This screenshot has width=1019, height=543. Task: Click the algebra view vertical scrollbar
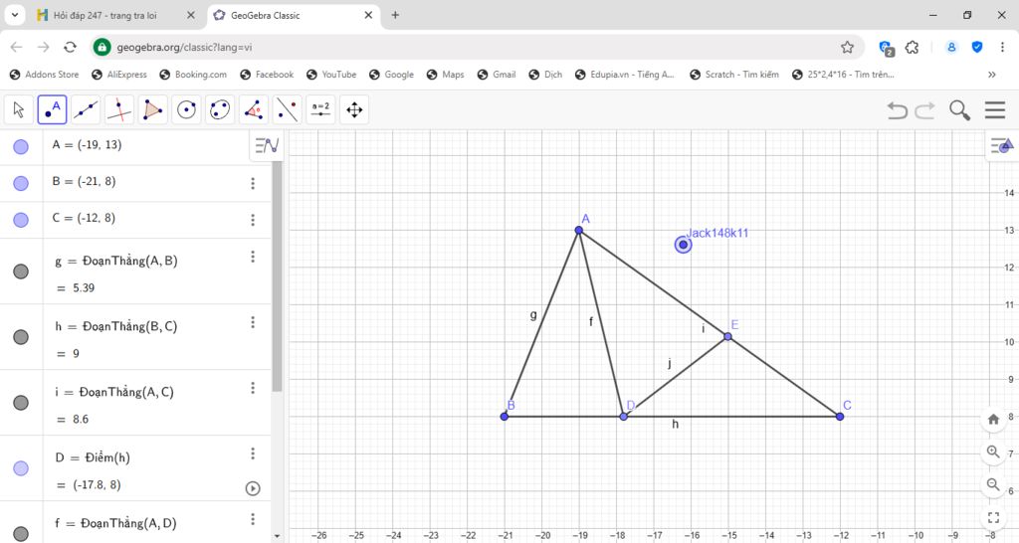pos(278,276)
